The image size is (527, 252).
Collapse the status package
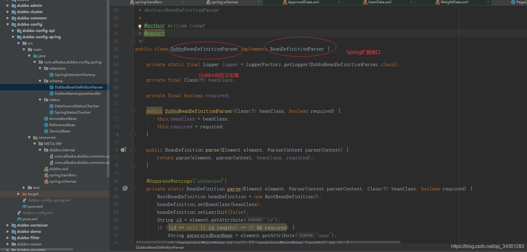[x=40, y=100]
